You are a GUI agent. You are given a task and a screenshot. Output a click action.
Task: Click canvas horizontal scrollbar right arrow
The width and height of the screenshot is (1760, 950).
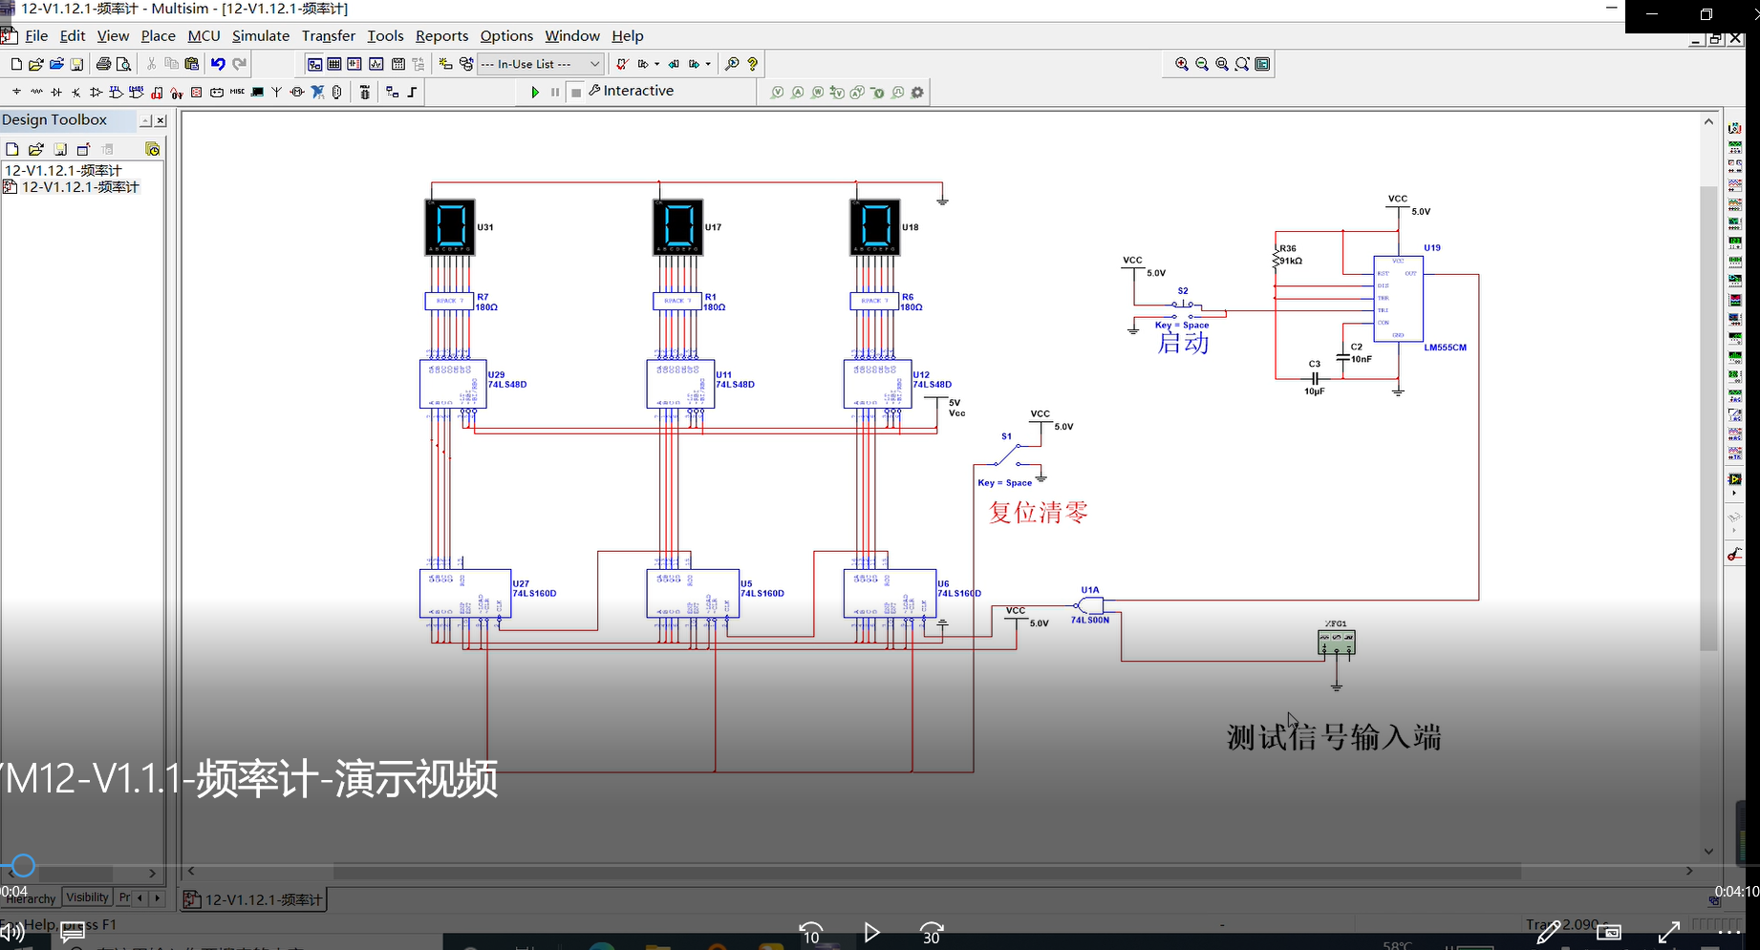point(1689,871)
